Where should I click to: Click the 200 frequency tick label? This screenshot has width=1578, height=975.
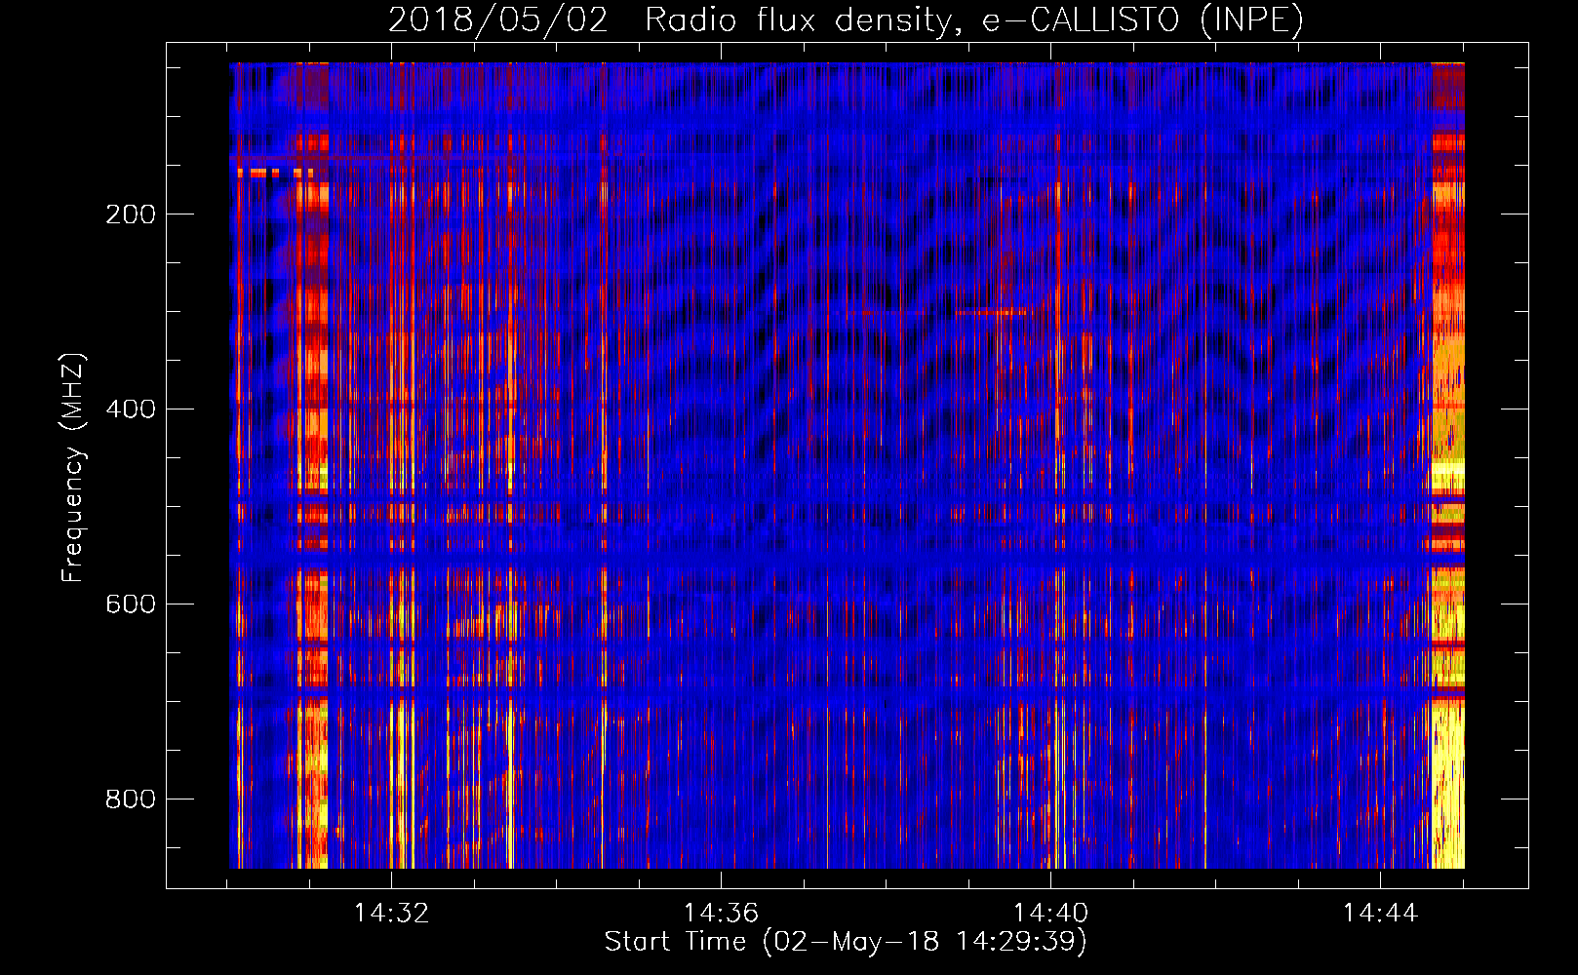[x=131, y=214]
